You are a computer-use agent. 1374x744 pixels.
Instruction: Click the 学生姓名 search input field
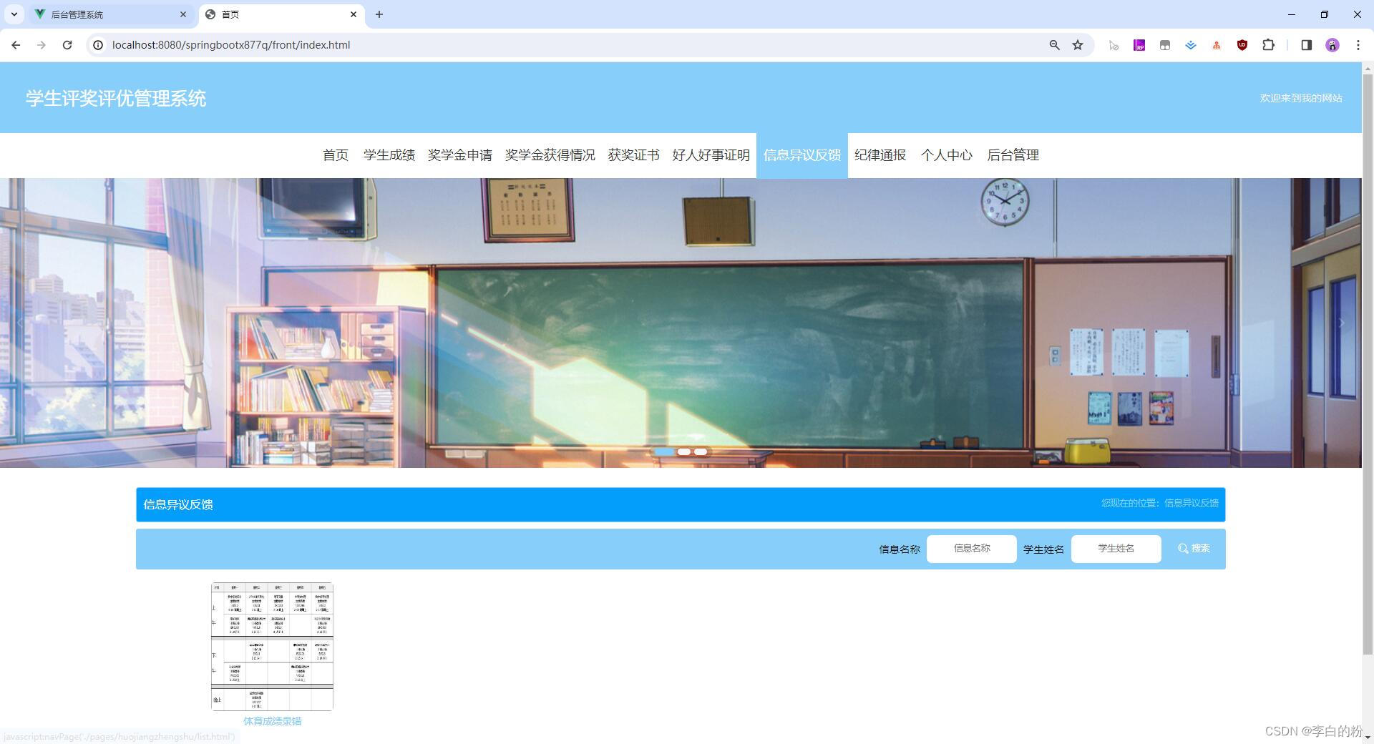pos(1116,549)
